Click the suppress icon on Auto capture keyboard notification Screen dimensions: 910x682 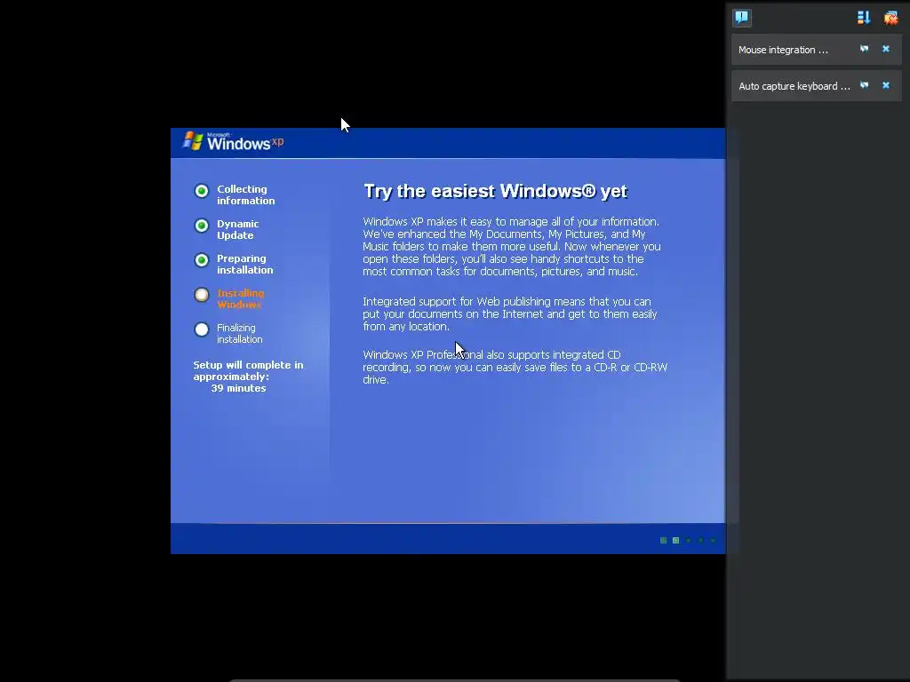tap(864, 86)
